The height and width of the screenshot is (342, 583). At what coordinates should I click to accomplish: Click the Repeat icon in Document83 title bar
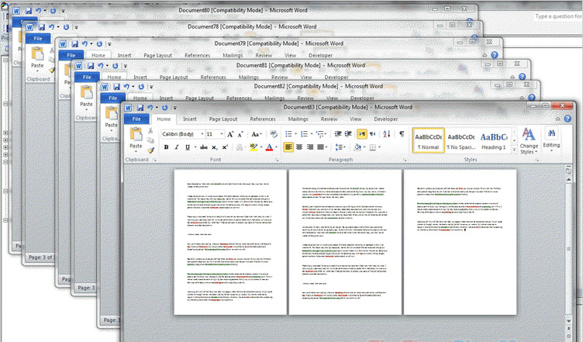point(164,108)
